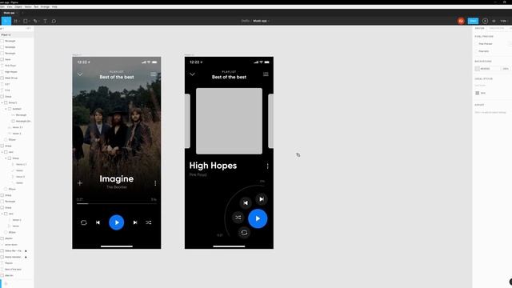Click the Background opacity percentage field
Image resolution: width=512 pixels, height=288 pixels.
pyautogui.click(x=506, y=69)
